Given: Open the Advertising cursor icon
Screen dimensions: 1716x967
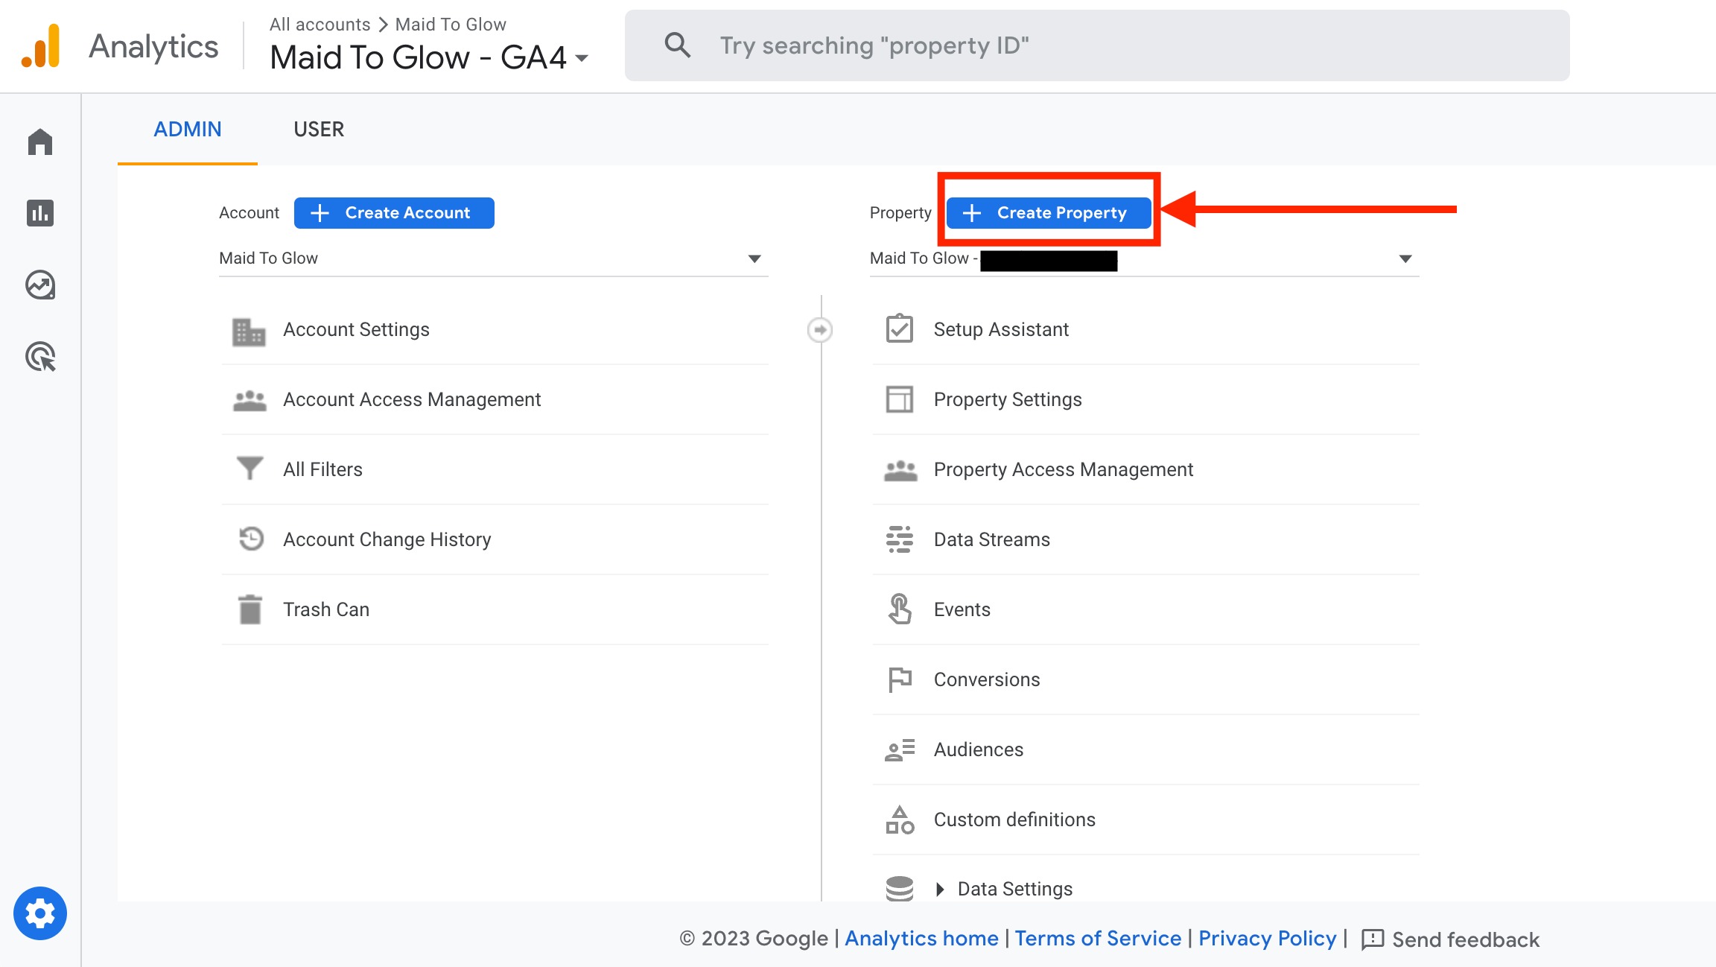Looking at the screenshot, I should (x=40, y=357).
